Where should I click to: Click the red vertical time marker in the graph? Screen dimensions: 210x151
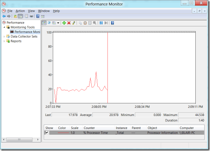pyautogui.click(x=108, y=68)
